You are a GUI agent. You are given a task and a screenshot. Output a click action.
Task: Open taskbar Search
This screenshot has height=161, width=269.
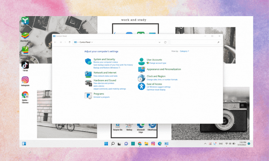[x=113, y=143]
